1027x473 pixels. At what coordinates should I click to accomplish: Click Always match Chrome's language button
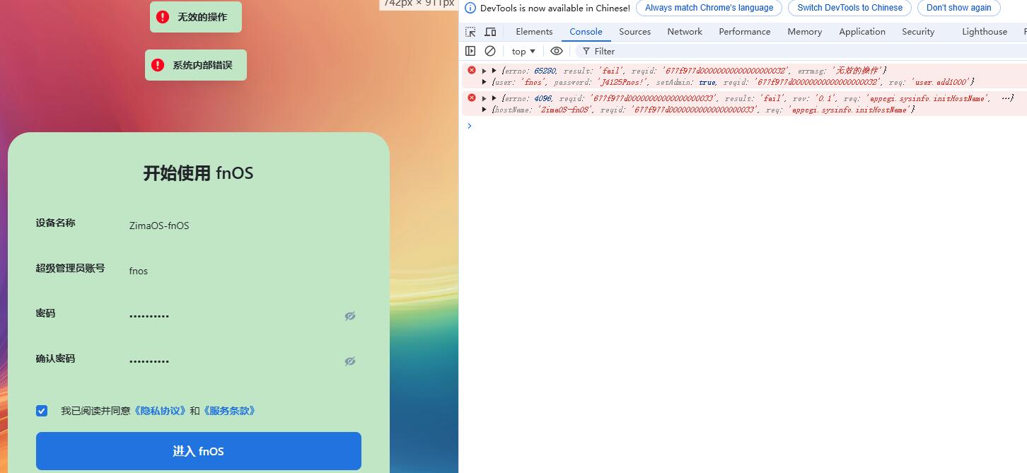pyautogui.click(x=709, y=8)
